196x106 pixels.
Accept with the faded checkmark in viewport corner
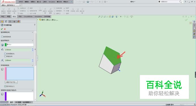pos(186,20)
